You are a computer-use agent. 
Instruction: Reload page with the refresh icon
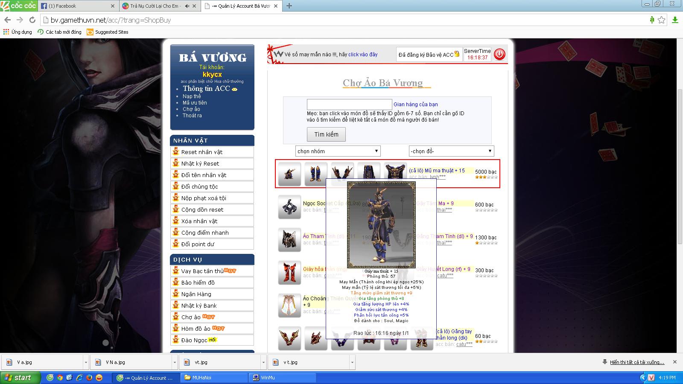(32, 20)
